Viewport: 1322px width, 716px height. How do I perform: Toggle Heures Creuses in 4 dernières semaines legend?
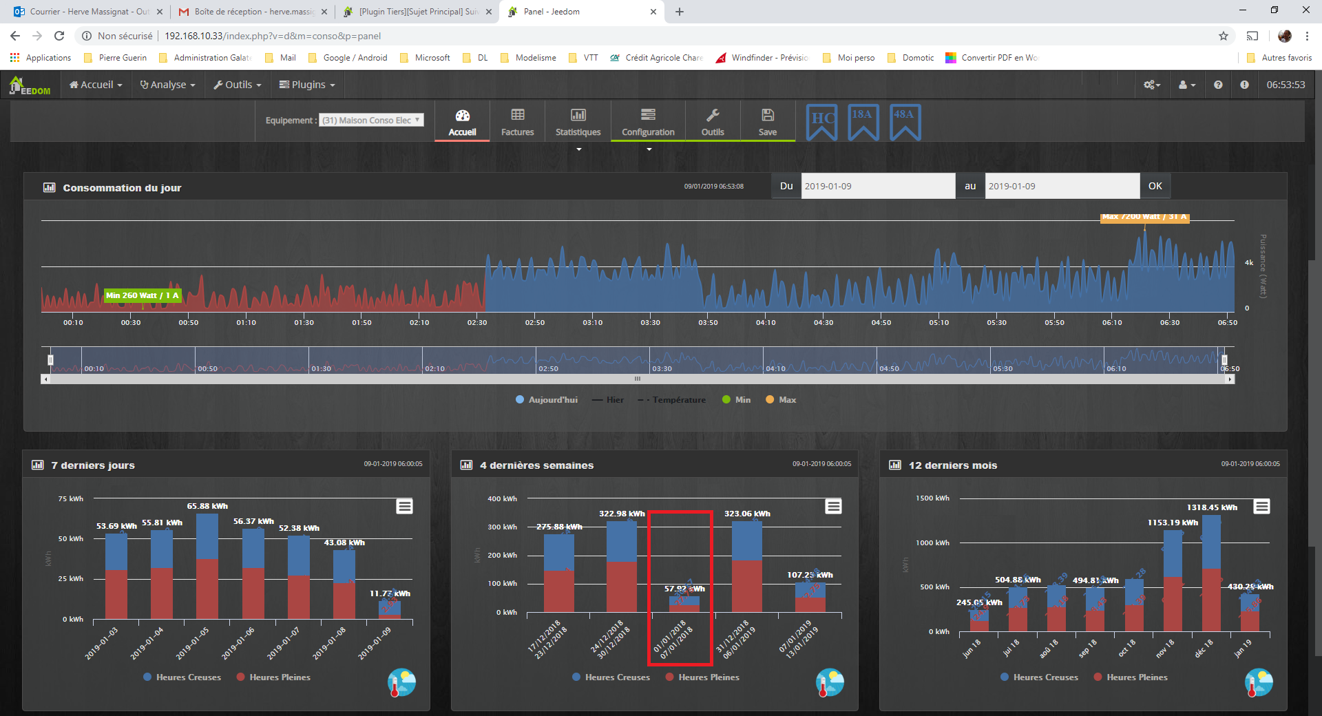click(611, 677)
